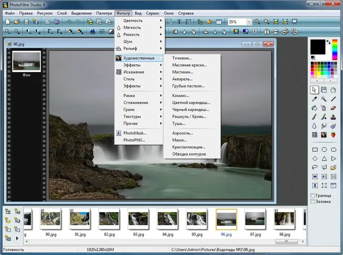Click the Zoom In magnifier icon
The image size is (343, 255).
tap(257, 21)
